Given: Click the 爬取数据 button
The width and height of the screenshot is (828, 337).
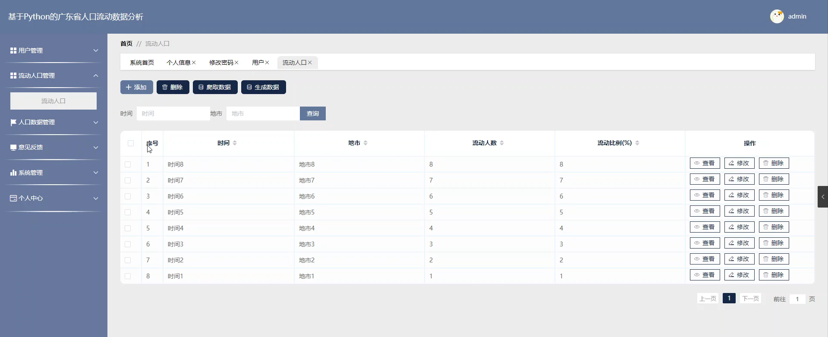Looking at the screenshot, I should click(x=215, y=87).
